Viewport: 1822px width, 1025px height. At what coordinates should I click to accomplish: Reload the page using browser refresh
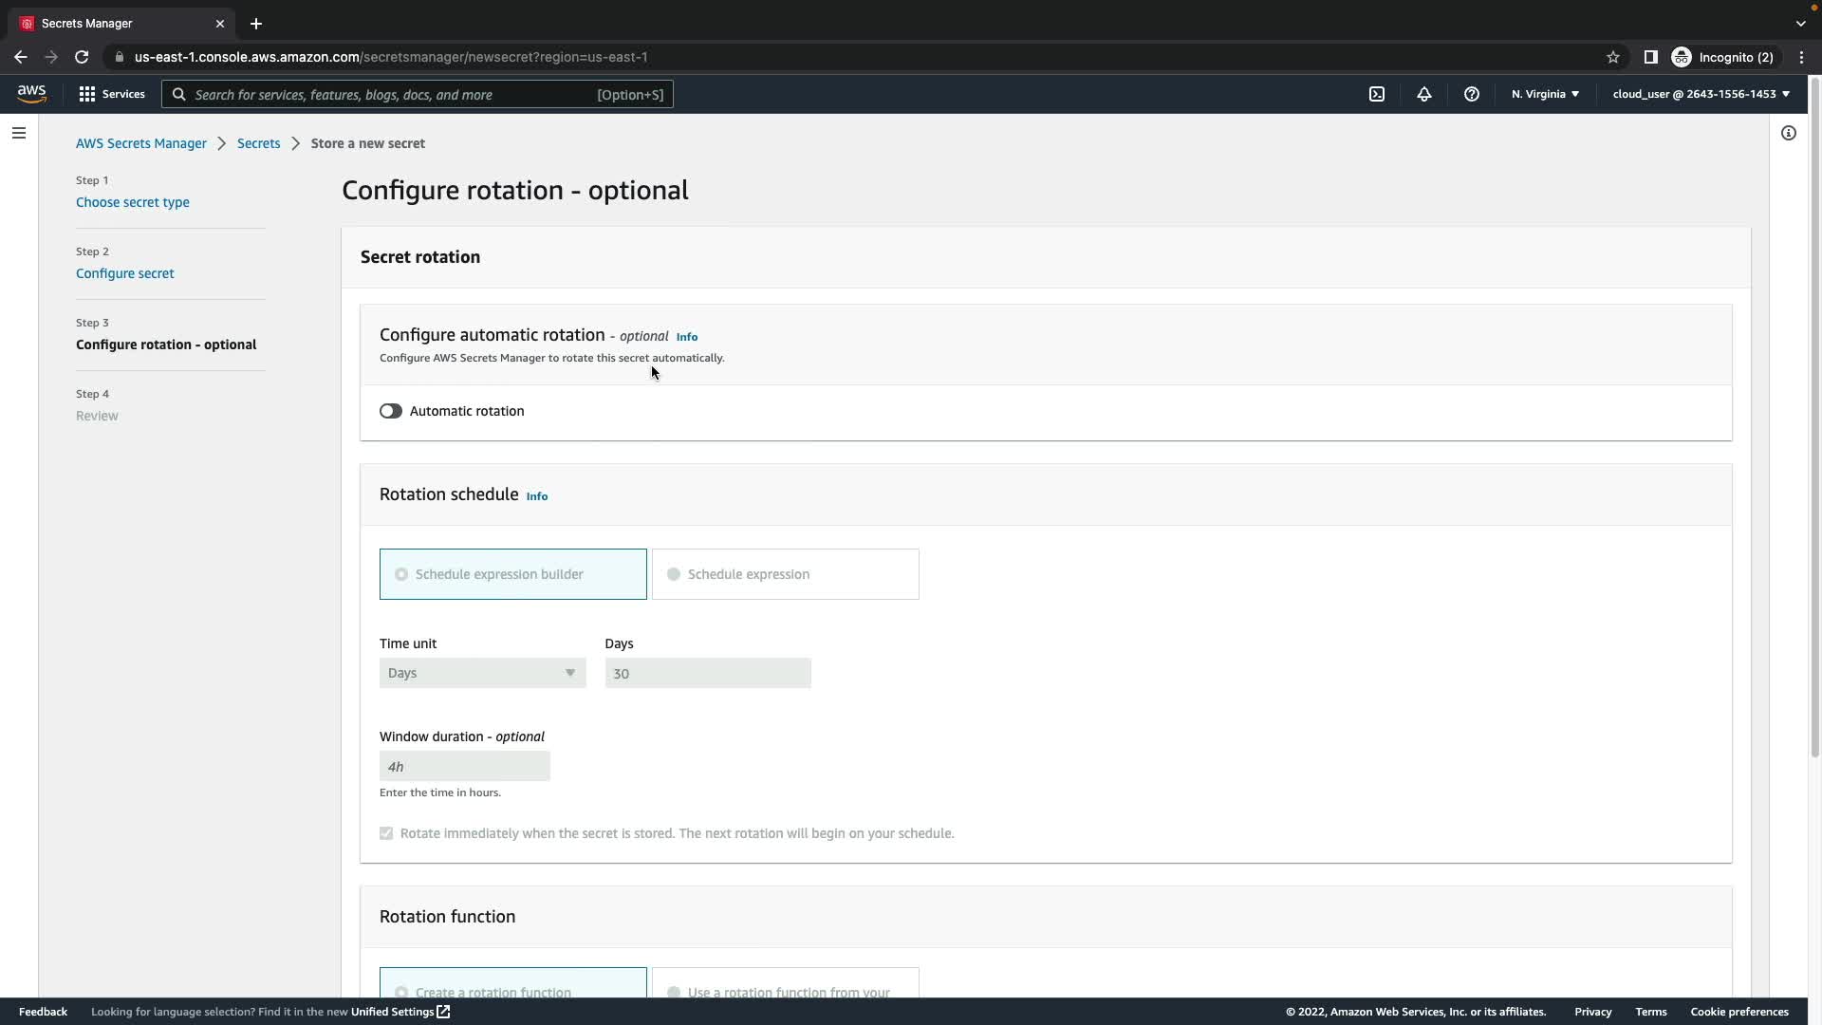82,57
